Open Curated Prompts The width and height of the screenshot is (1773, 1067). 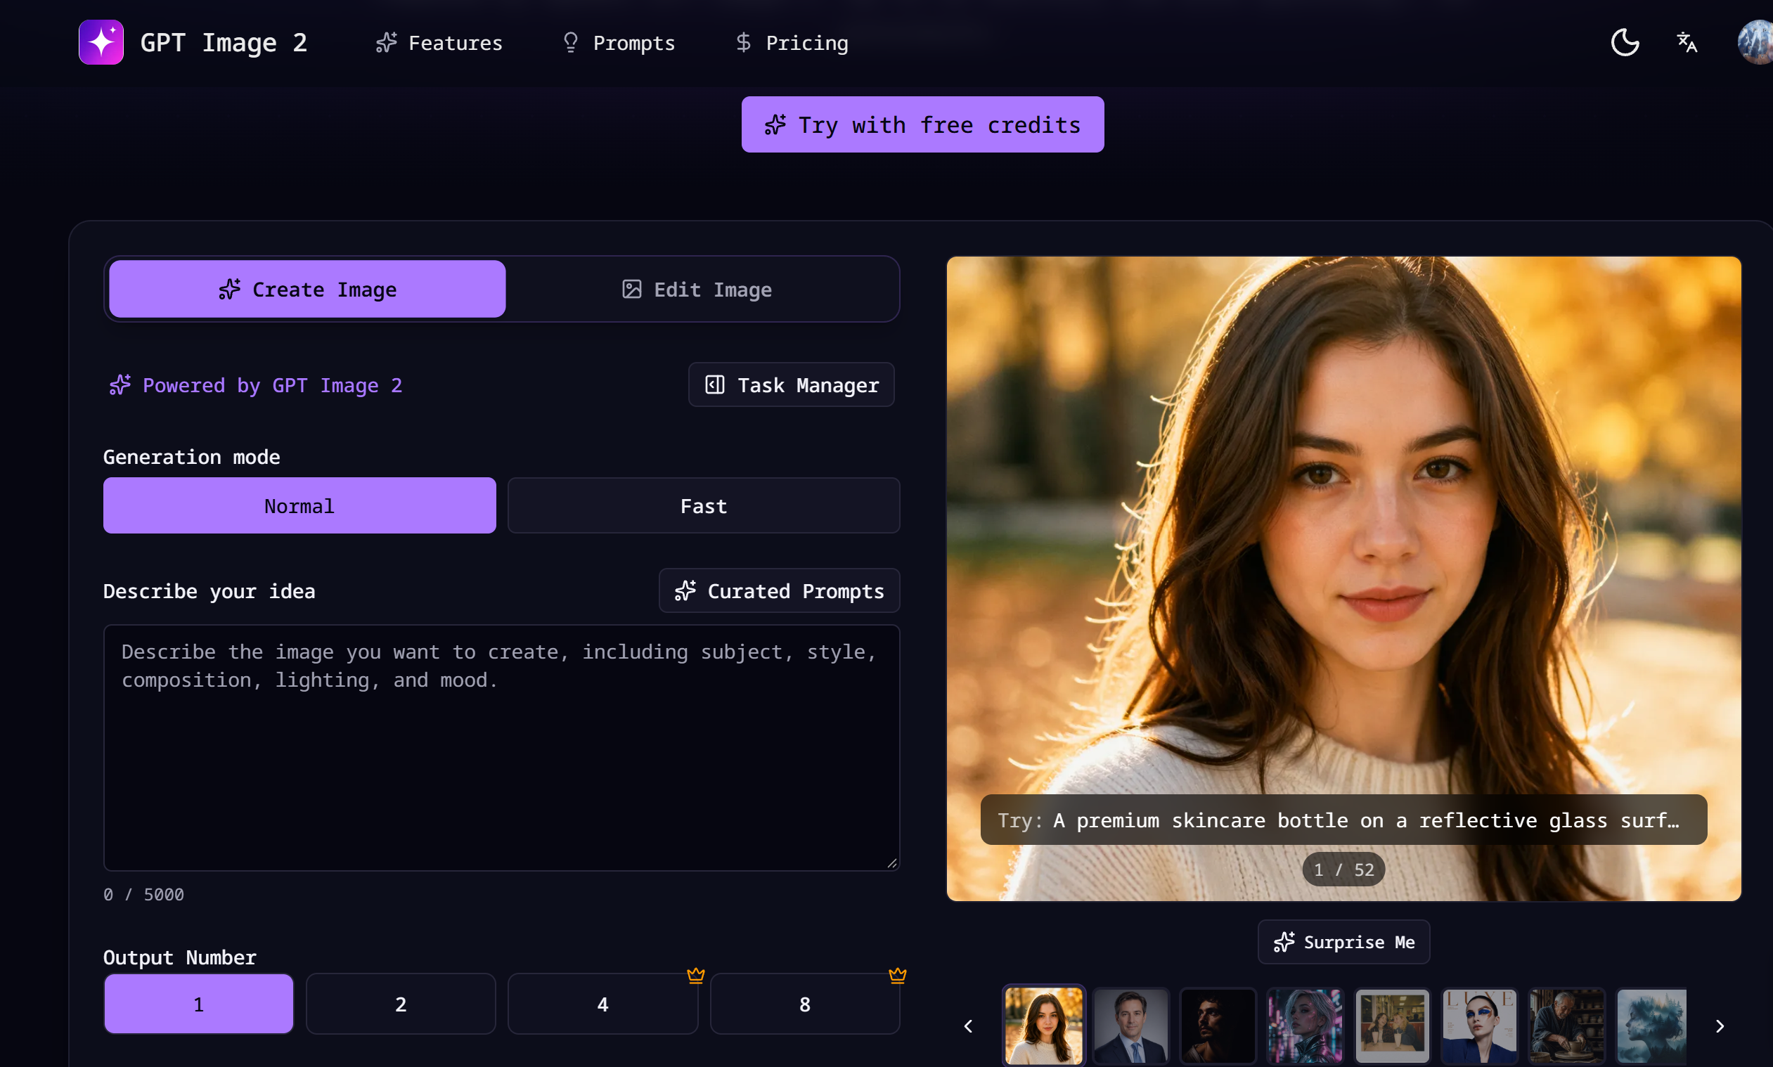[780, 590]
